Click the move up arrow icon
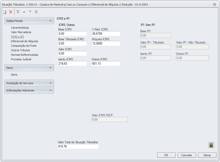 pyautogui.click(x=24, y=12)
